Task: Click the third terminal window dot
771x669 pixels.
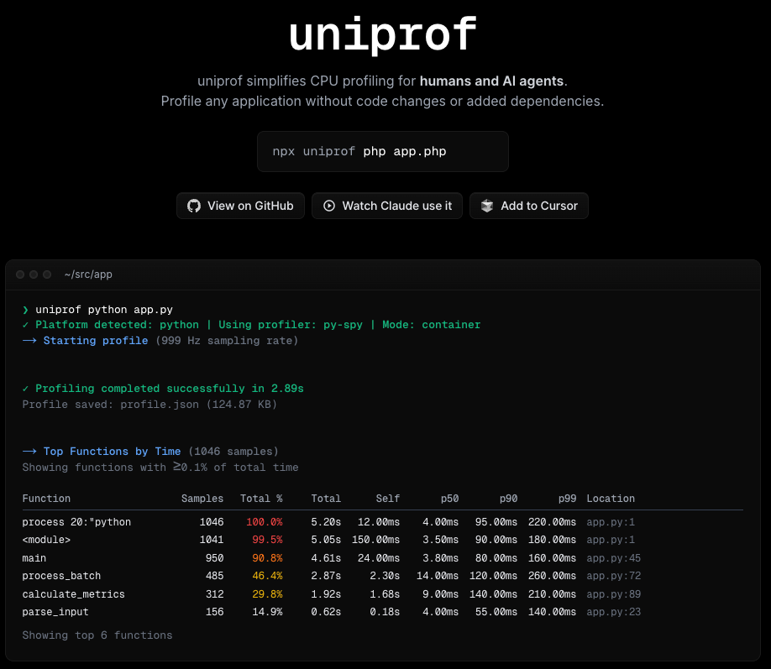Action: click(x=47, y=274)
